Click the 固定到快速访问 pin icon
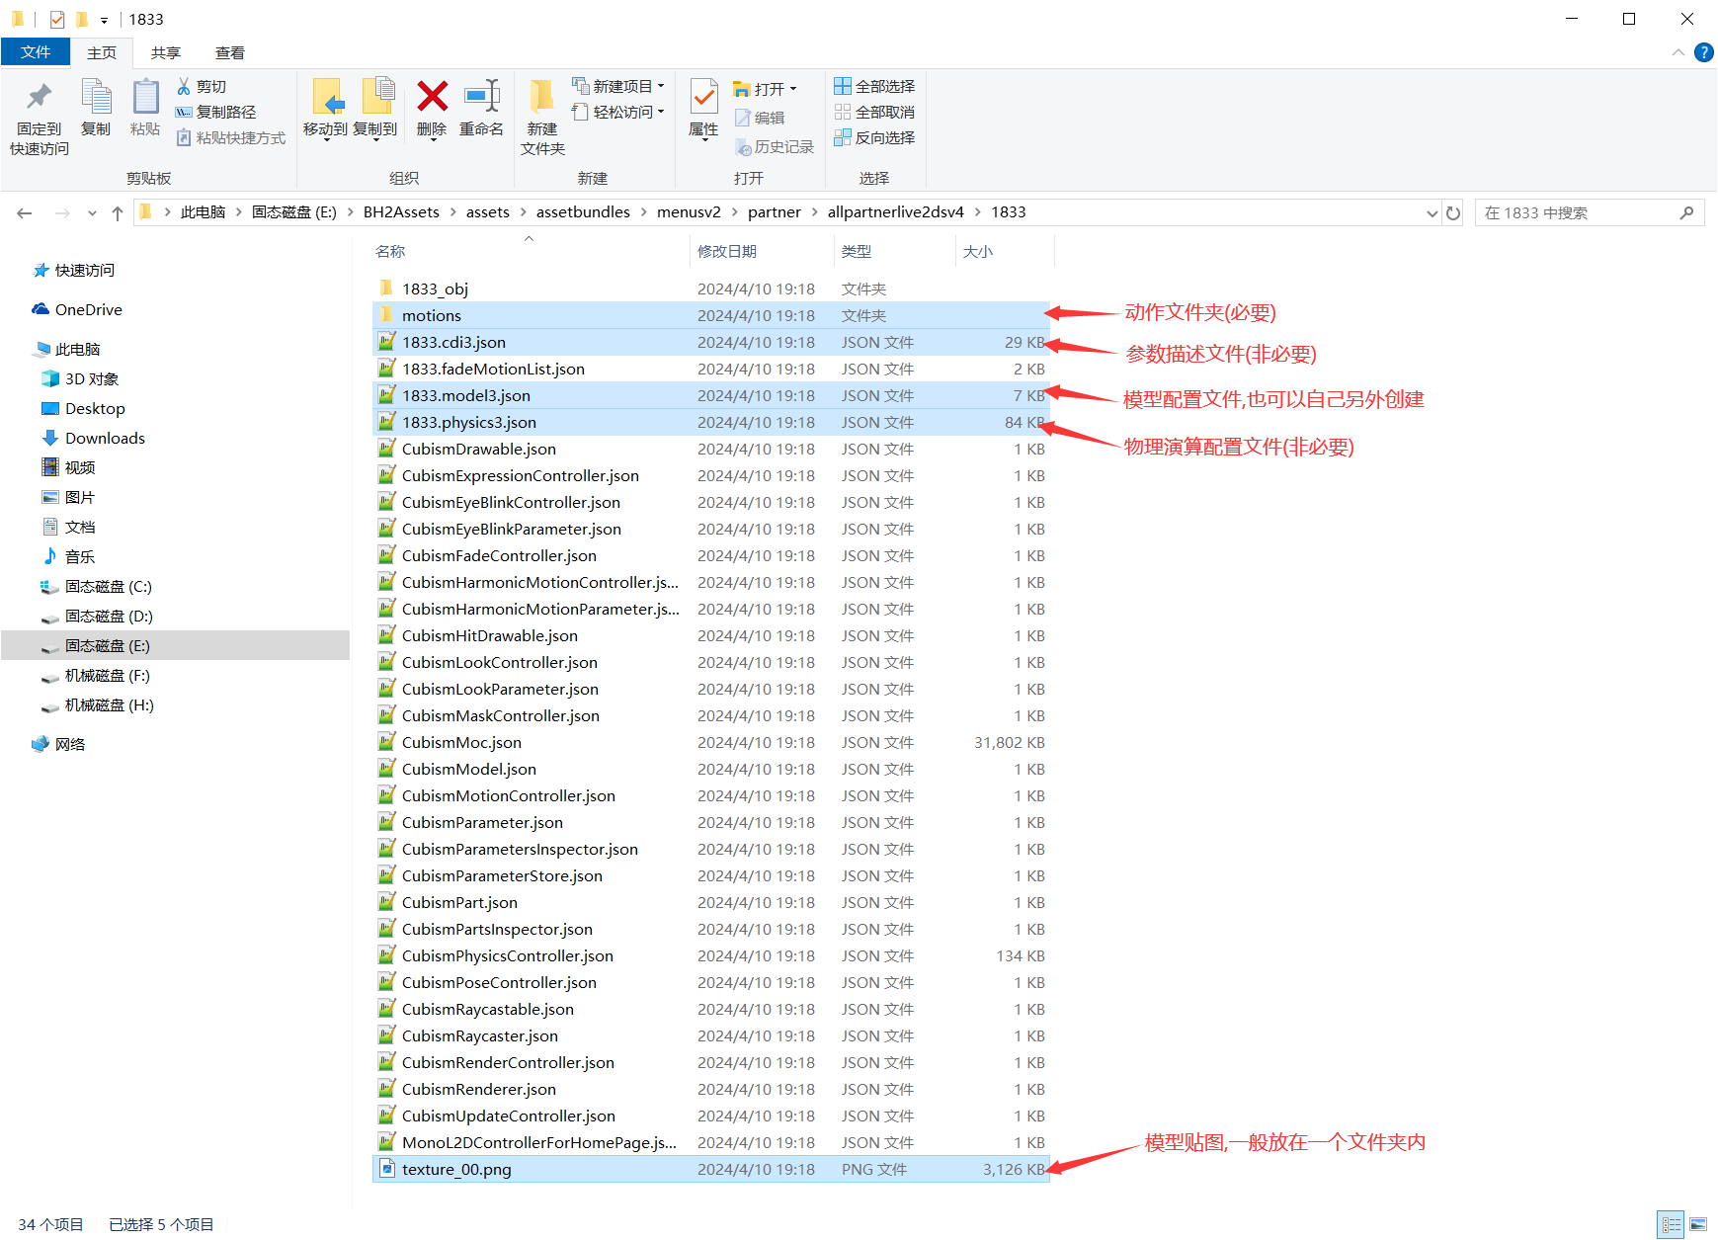This screenshot has width=1718, height=1240. (x=40, y=97)
